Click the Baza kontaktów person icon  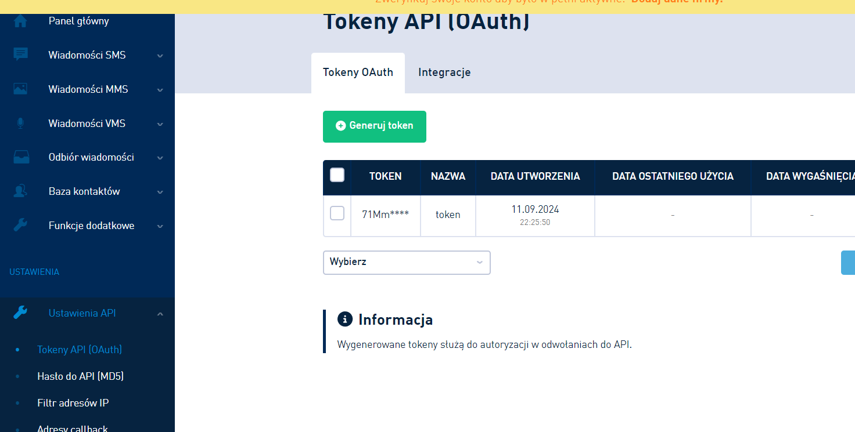coord(20,191)
